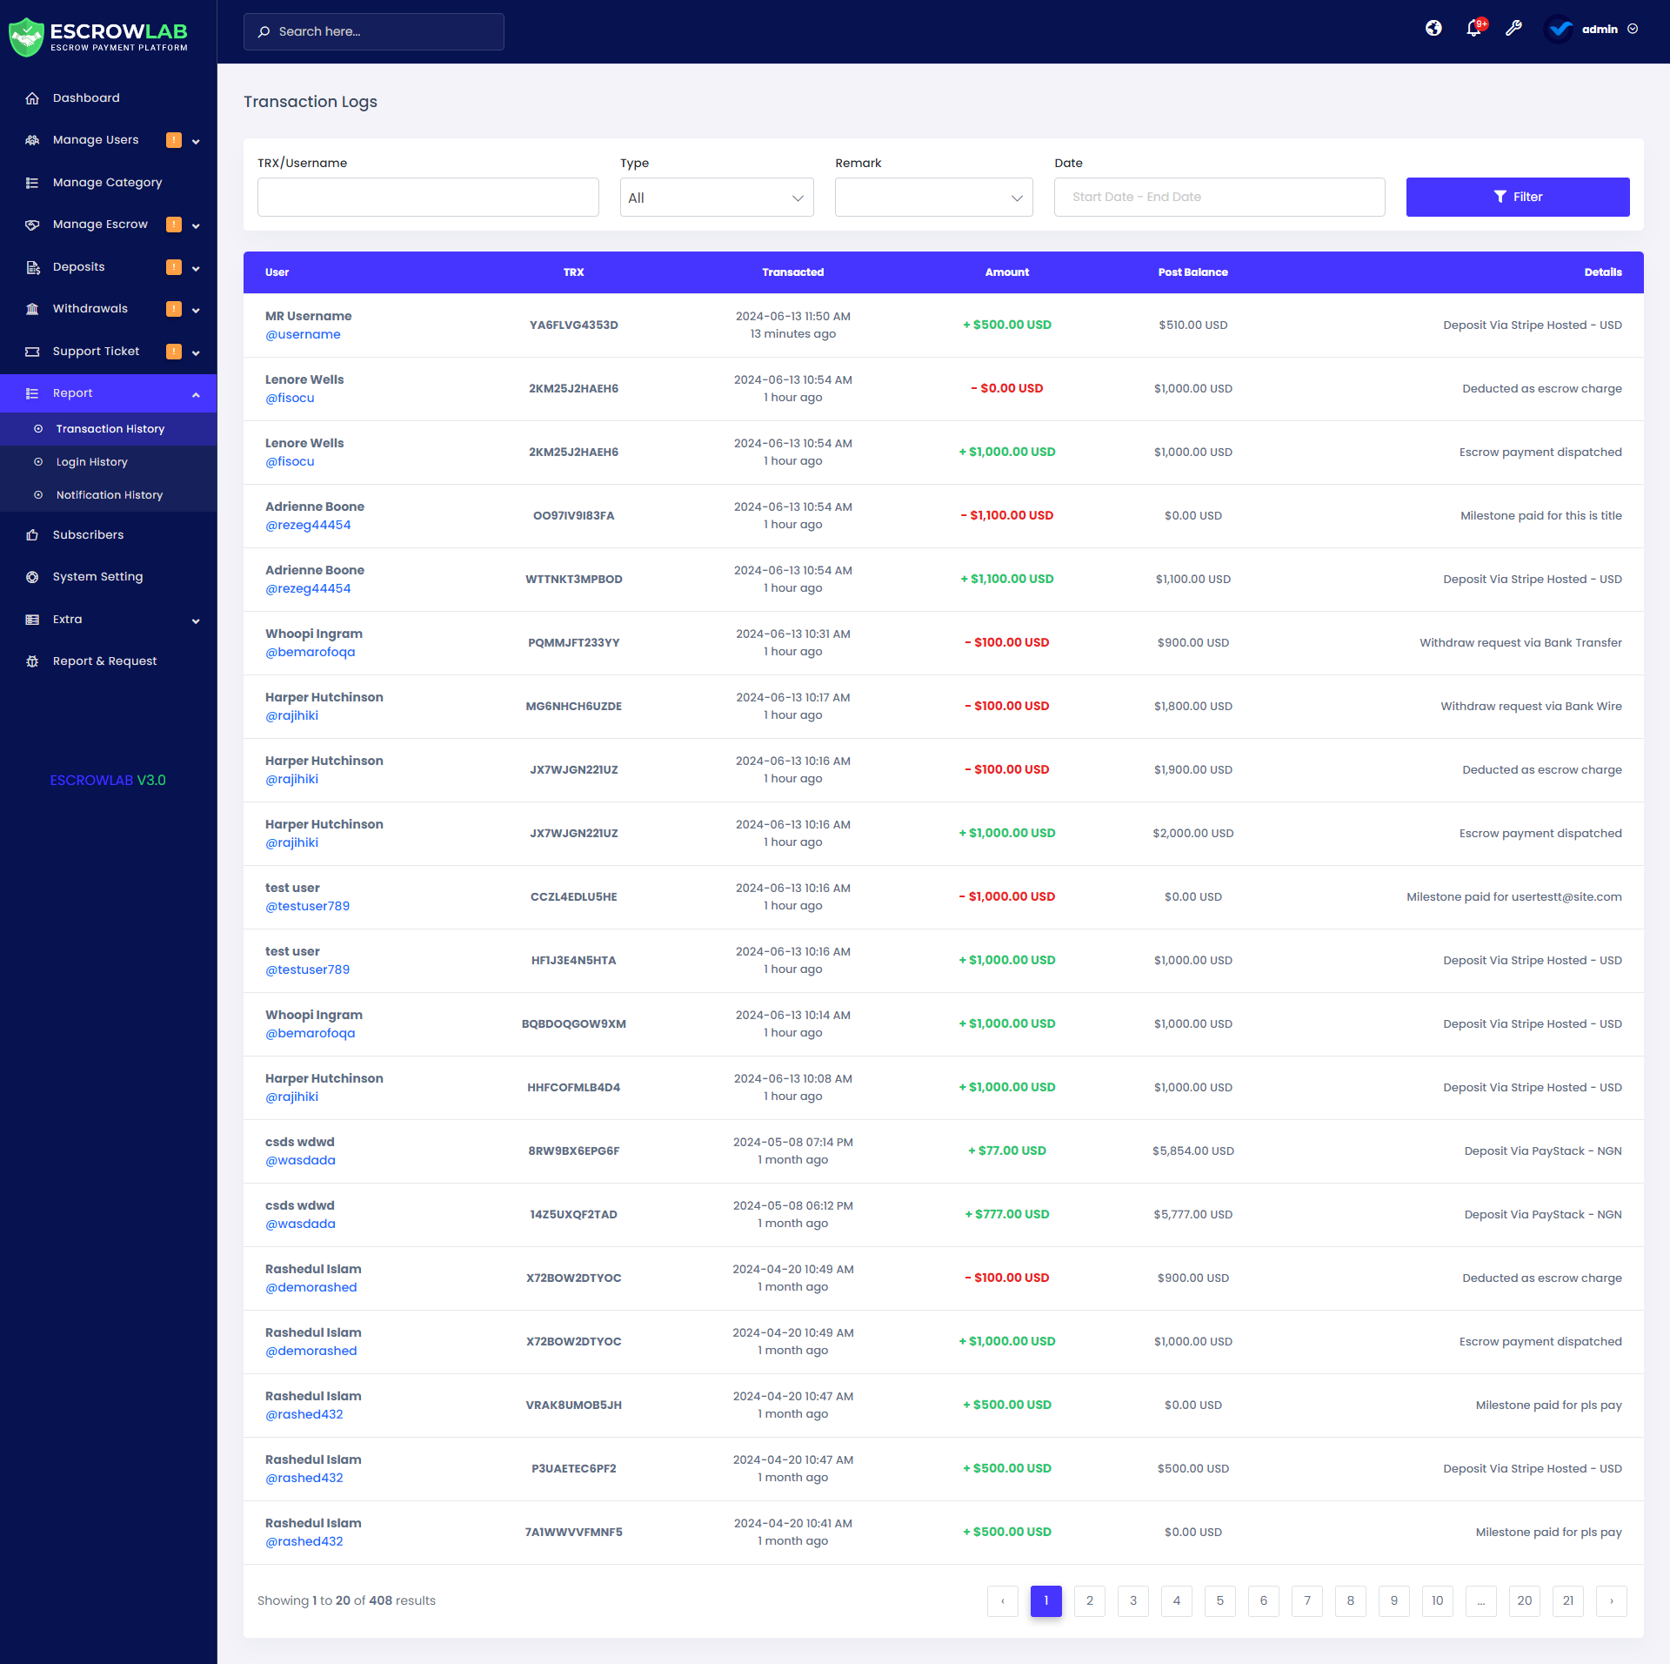Click the Manage Category list icon
The width and height of the screenshot is (1670, 1664).
pyautogui.click(x=32, y=183)
